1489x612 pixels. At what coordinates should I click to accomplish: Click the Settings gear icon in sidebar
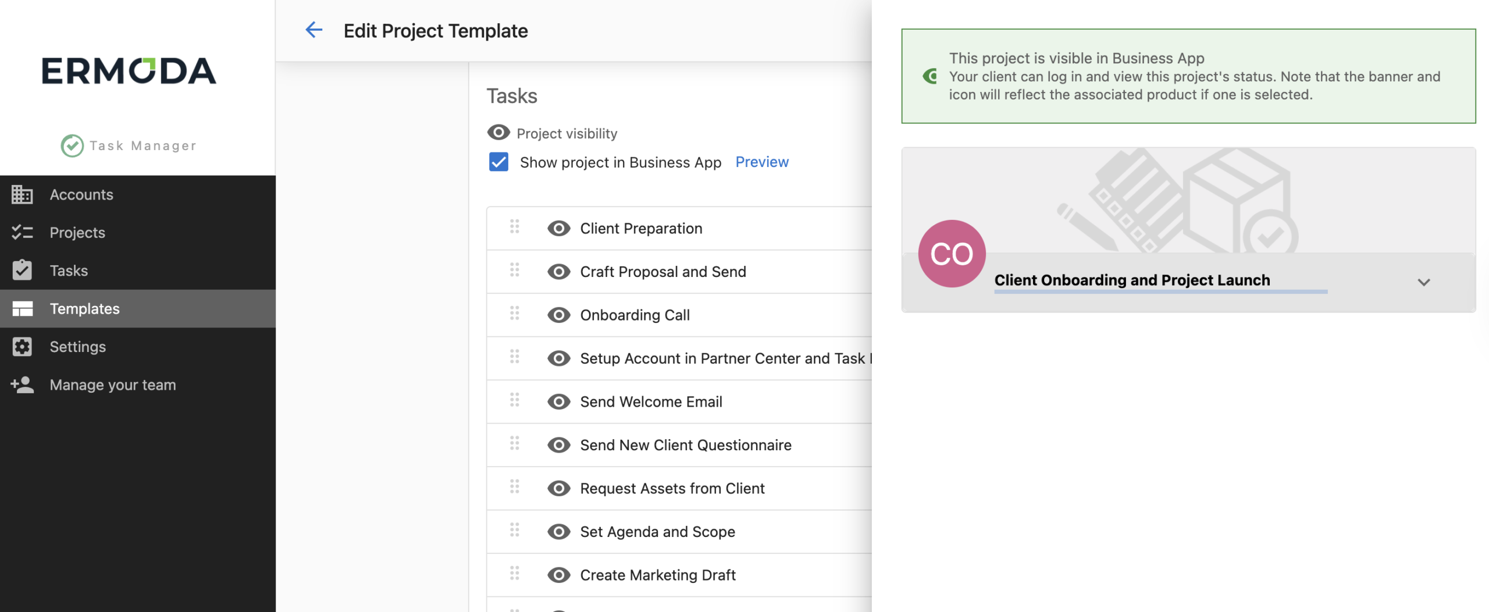click(22, 347)
